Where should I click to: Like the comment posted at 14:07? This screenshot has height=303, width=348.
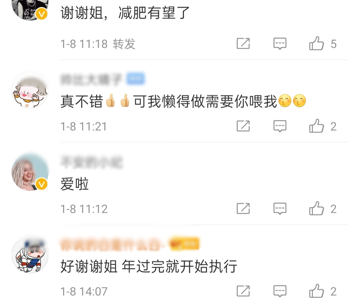click(x=316, y=291)
